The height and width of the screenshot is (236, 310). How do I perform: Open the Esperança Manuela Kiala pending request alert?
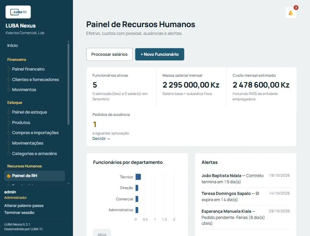(x=246, y=217)
